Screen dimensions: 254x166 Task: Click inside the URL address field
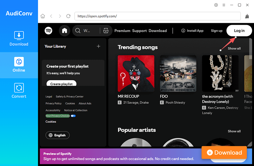(x=157, y=16)
